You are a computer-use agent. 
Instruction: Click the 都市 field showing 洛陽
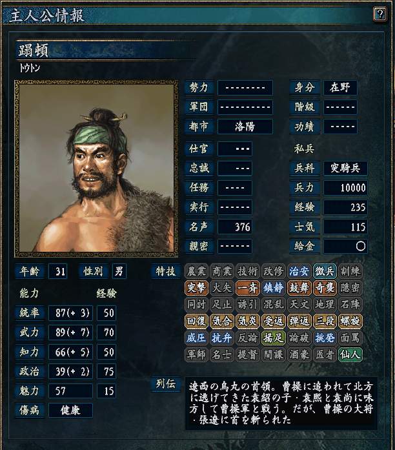245,127
